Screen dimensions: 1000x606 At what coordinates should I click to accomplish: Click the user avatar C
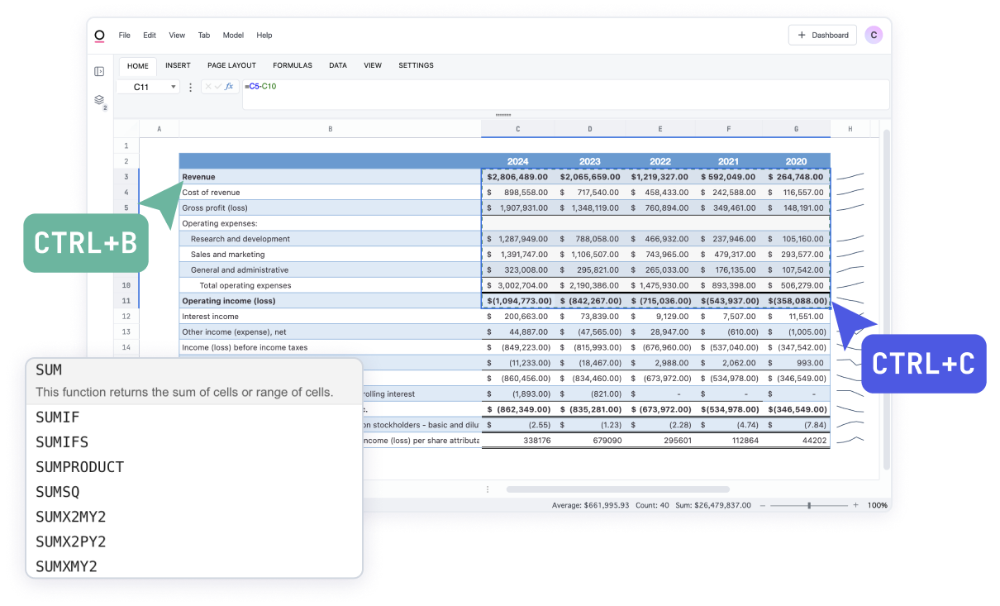(874, 35)
